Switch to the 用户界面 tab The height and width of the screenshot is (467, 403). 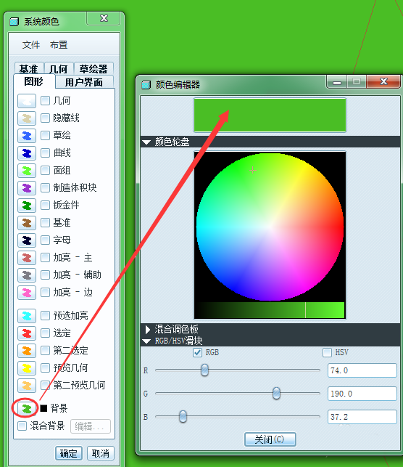84,82
